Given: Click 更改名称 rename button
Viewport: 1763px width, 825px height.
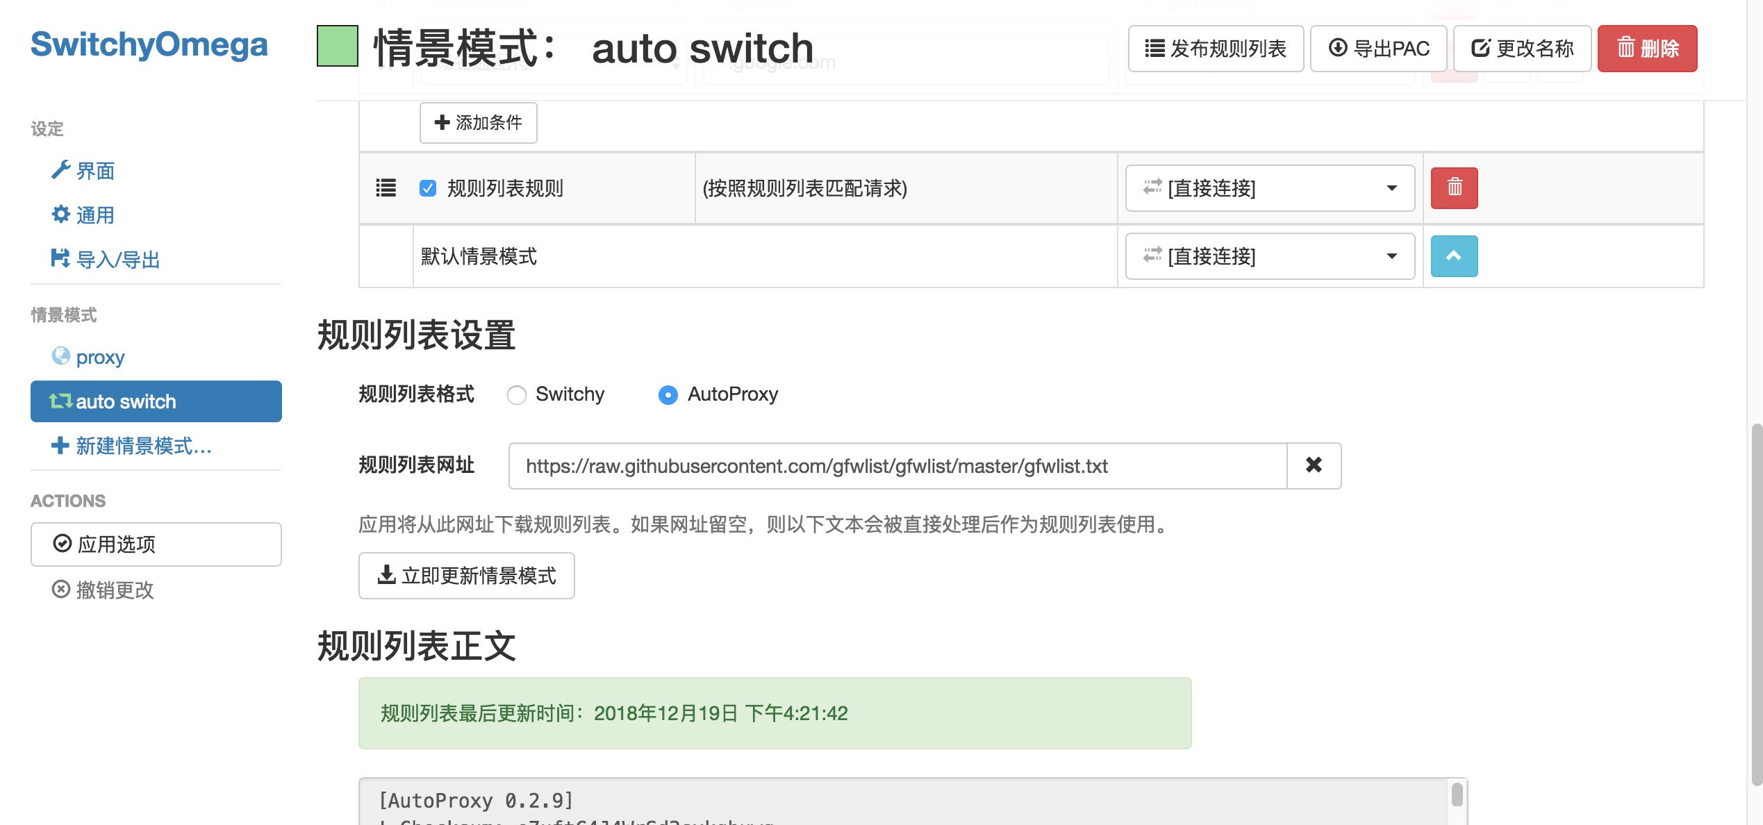Looking at the screenshot, I should 1522,49.
